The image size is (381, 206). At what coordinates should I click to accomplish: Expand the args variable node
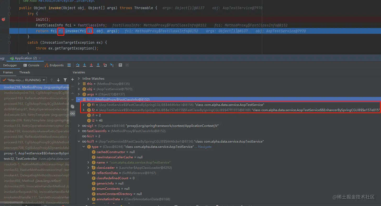[x=79, y=94]
